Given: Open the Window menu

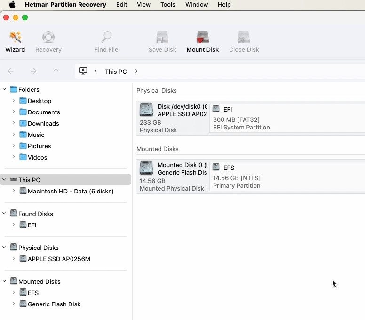Looking at the screenshot, I should (197, 4).
